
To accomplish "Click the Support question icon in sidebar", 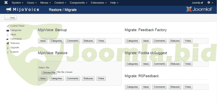I will (x=8, y=52).
